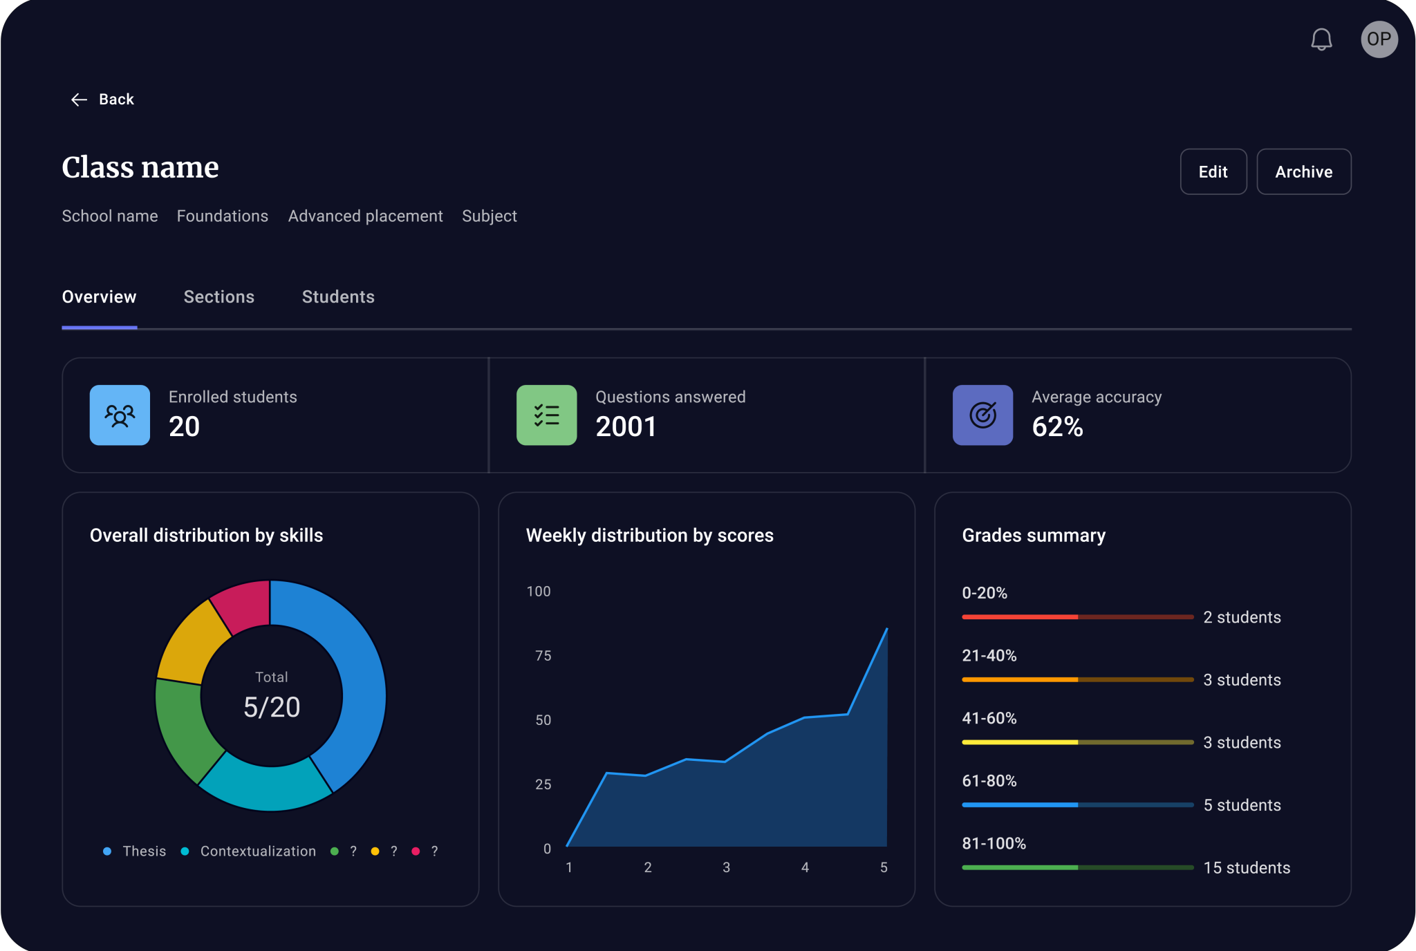Click the red 0-20% grade bar
This screenshot has width=1416, height=951.
tap(1019, 616)
